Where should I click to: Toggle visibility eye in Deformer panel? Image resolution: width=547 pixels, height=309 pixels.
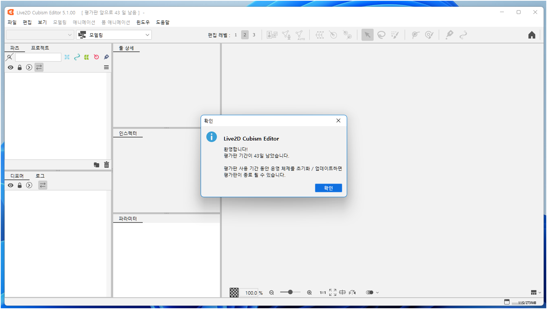pos(11,185)
